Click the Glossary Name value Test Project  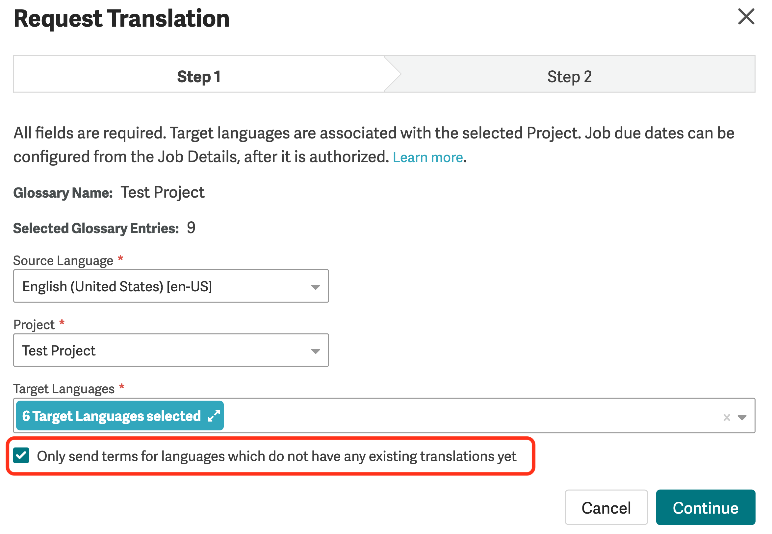click(x=162, y=193)
